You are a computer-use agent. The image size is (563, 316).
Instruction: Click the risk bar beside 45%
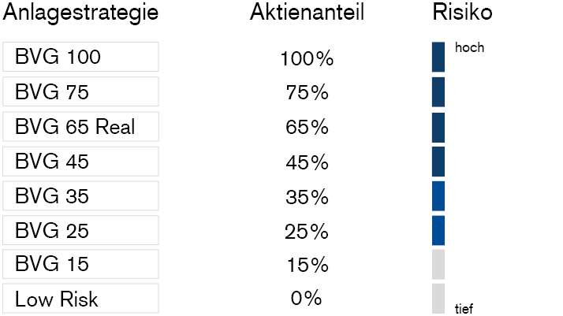click(x=438, y=161)
